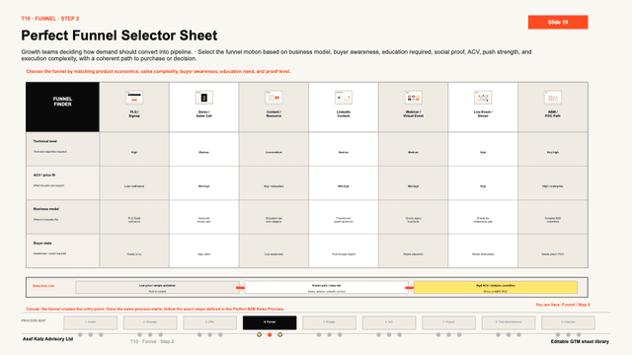Click the orange Slide 19 button
Screen dimensions: 632x355
click(558, 22)
